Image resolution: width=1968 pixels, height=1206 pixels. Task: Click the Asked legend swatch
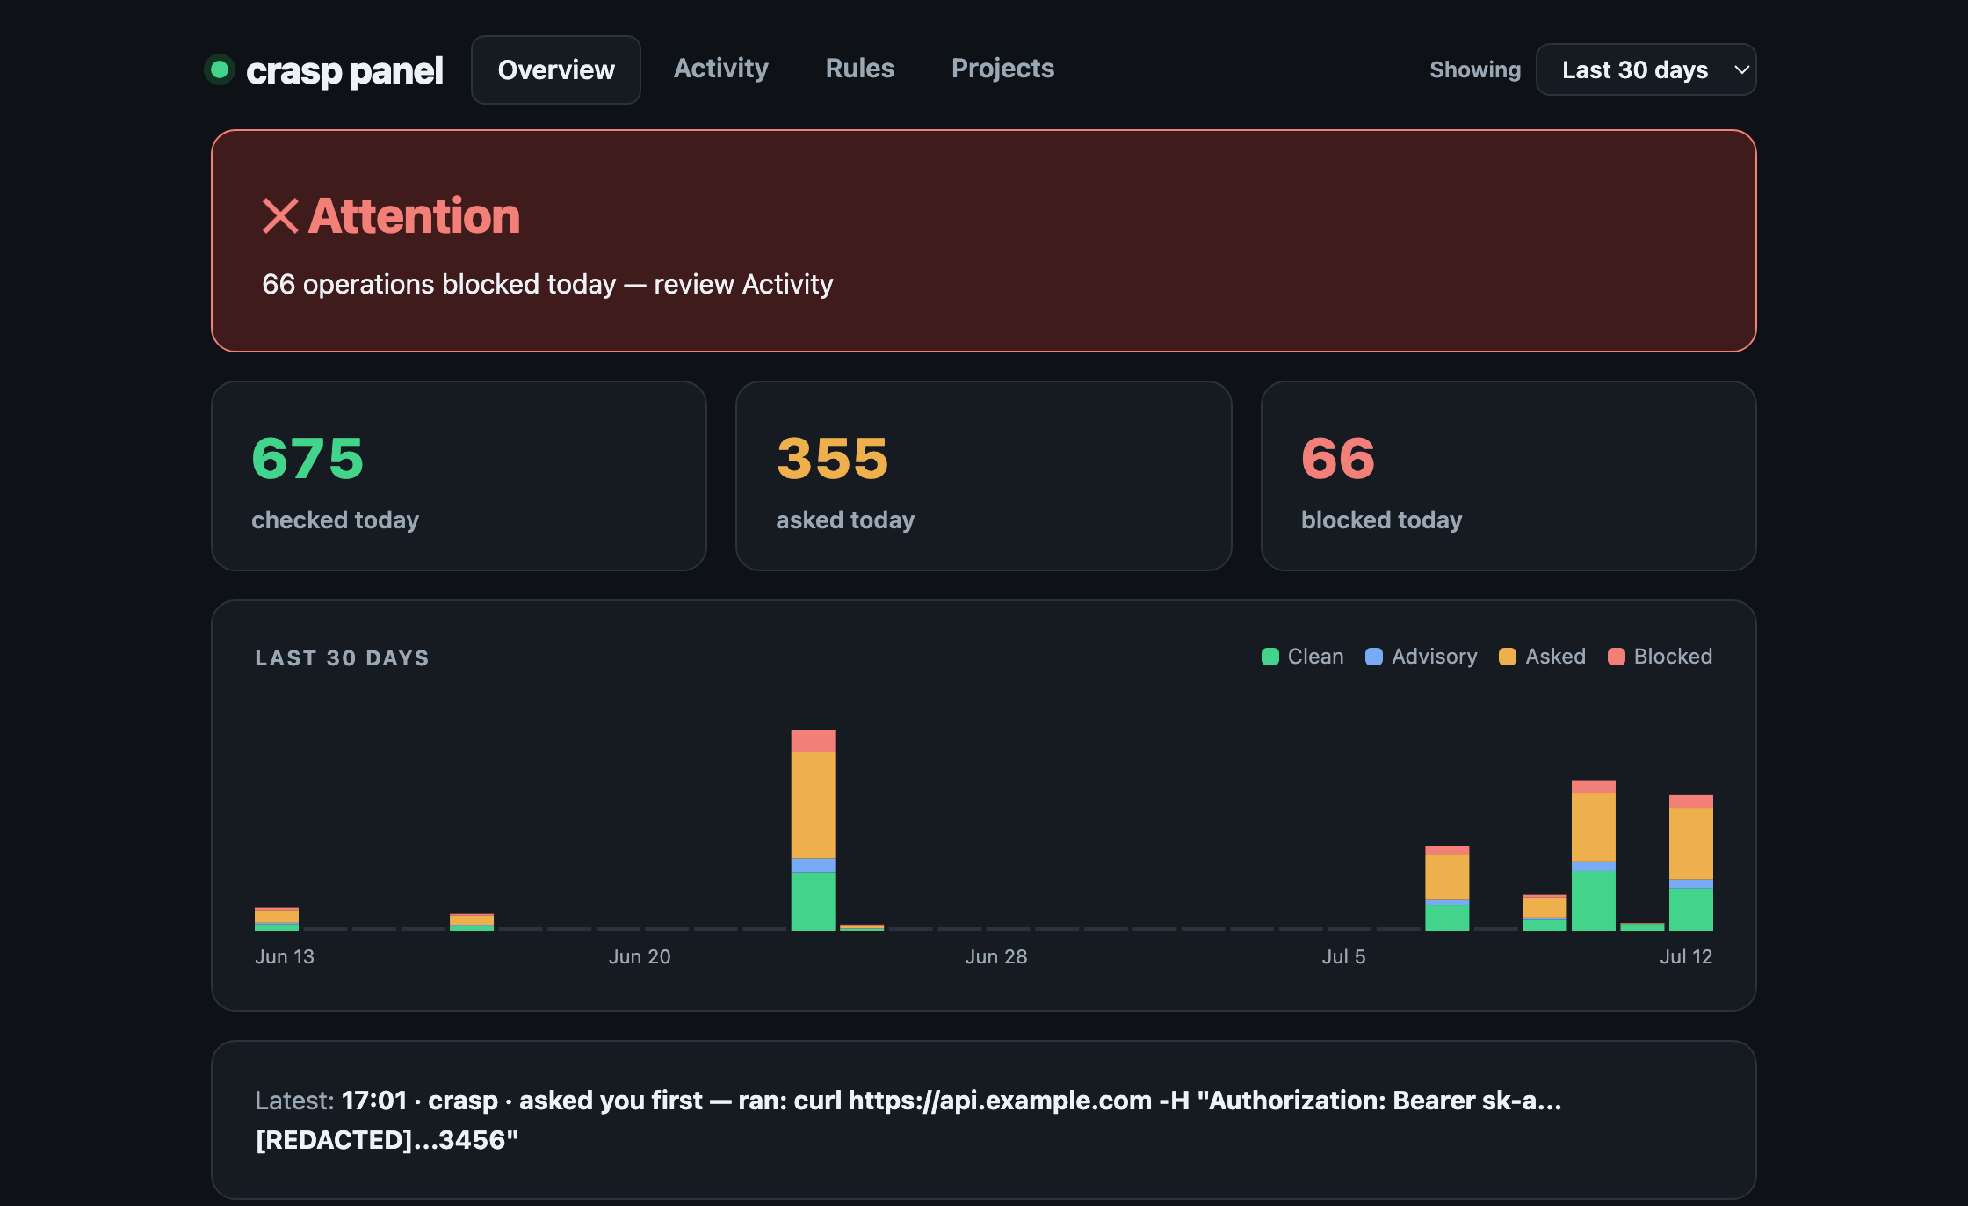1508,657
